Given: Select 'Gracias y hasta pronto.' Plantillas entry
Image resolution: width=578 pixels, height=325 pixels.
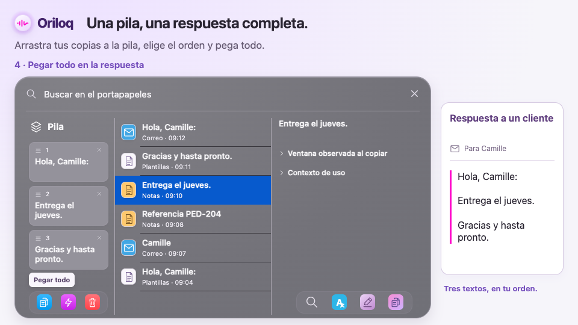Looking at the screenshot, I should coord(193,161).
